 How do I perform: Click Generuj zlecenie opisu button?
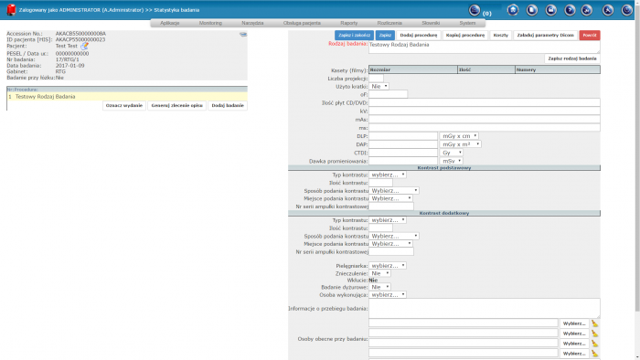pyautogui.click(x=177, y=106)
